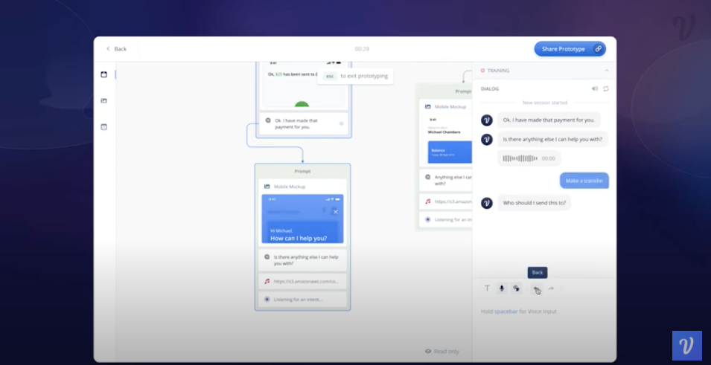Viewport: 711px width, 365px height.
Task: Select the chips/button input mode icon
Action: [x=516, y=288]
